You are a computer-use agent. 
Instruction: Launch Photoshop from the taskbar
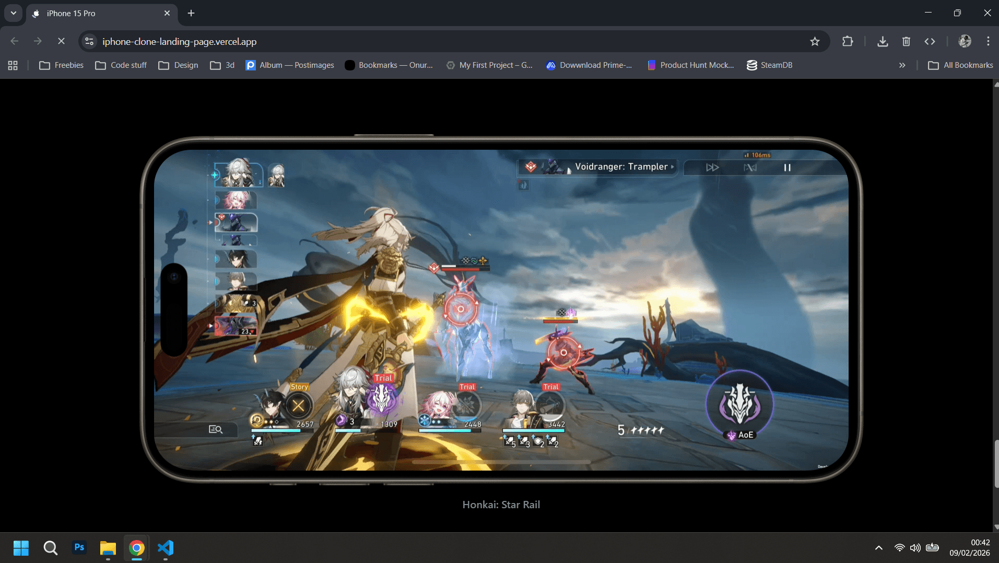click(79, 548)
